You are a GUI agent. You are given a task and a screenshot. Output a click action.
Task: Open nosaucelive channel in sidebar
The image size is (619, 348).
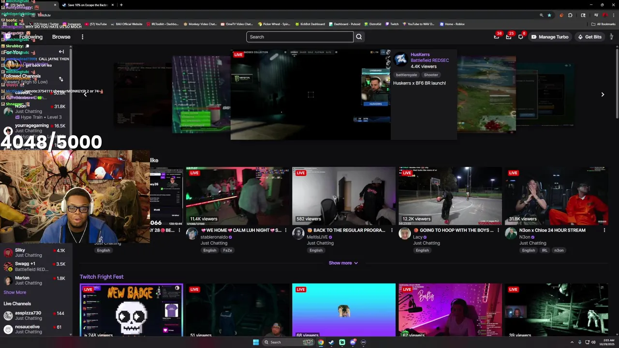(35, 329)
